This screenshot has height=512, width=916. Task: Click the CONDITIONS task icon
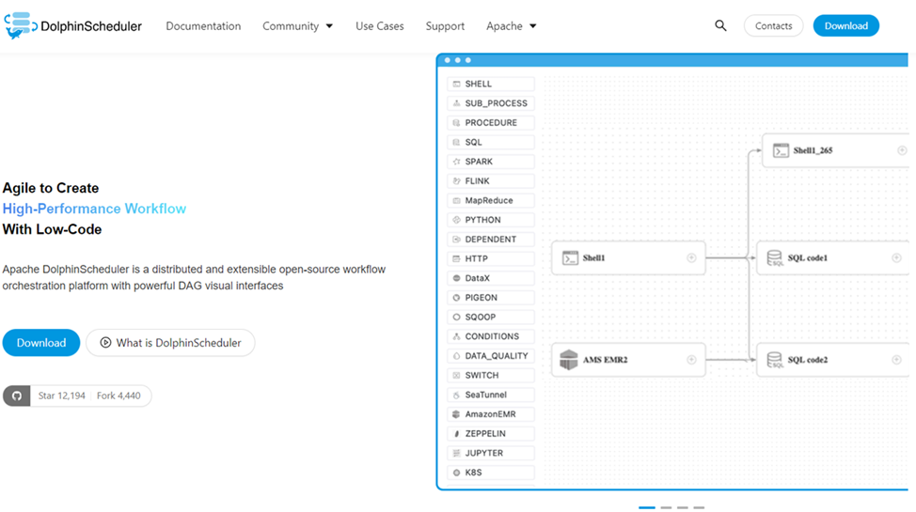tap(457, 336)
